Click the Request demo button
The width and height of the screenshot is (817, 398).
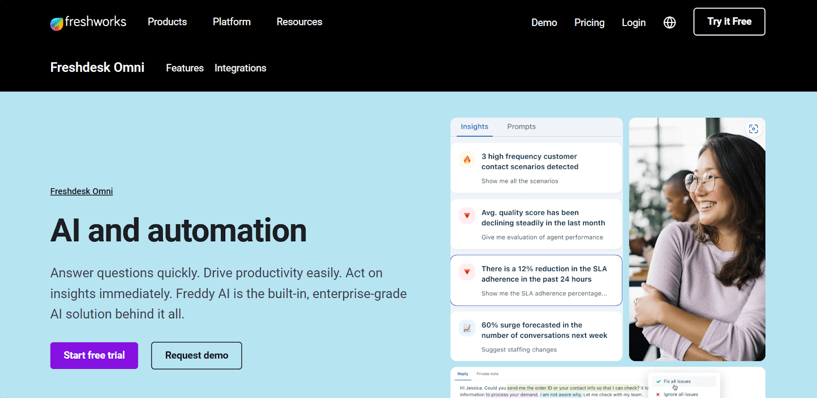tap(197, 356)
